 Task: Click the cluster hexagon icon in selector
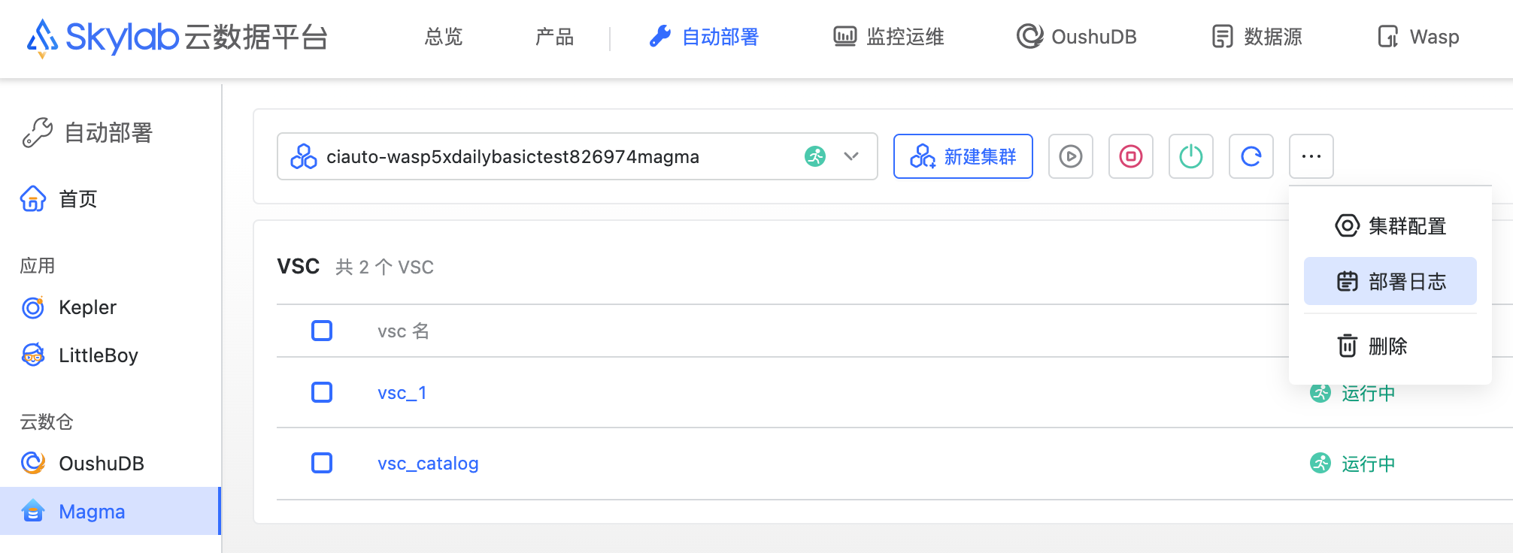tap(304, 156)
